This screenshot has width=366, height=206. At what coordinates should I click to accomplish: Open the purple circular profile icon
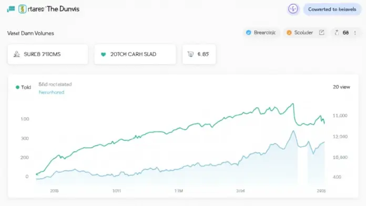(x=293, y=9)
